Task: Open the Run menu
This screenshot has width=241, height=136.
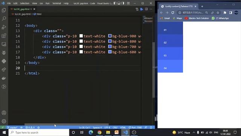Action: [47, 3]
